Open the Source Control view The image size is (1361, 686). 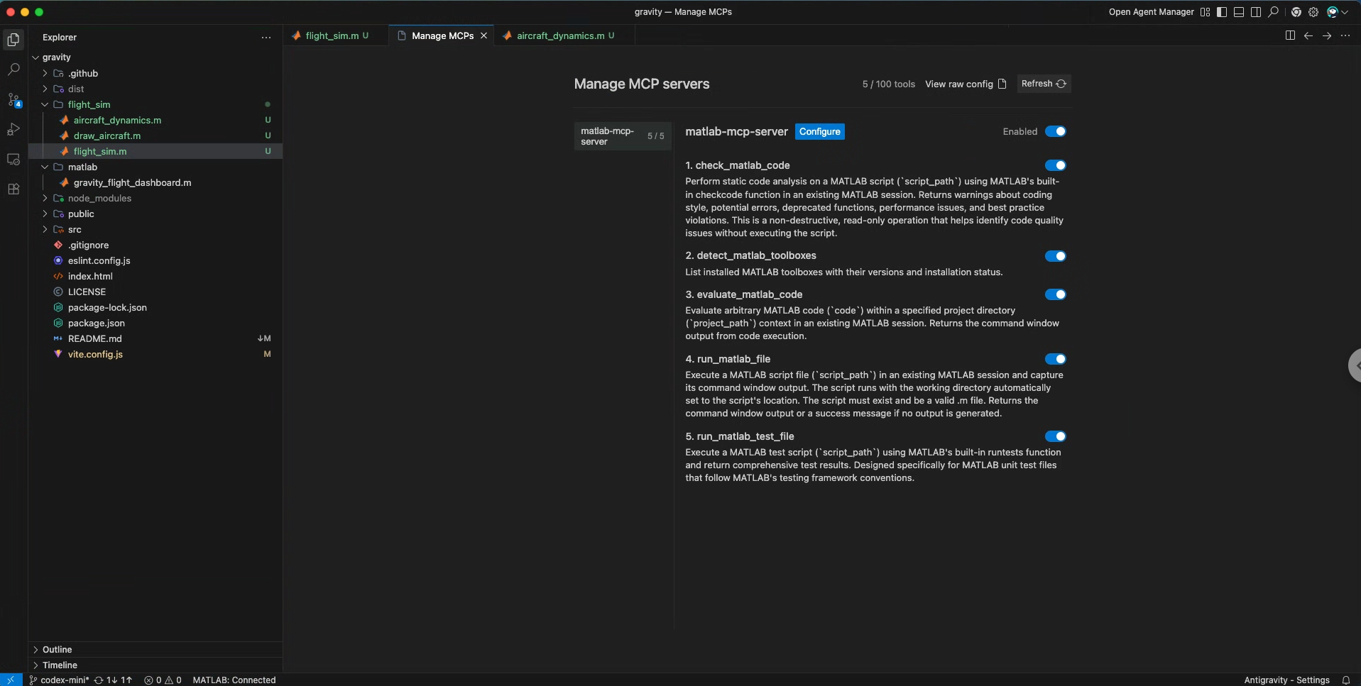(x=13, y=100)
